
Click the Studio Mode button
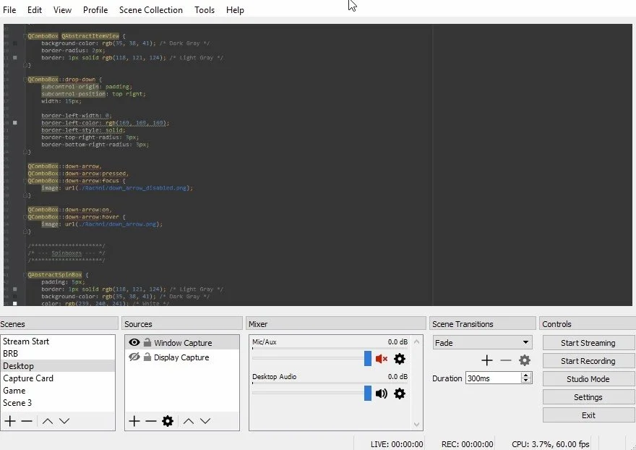tap(588, 379)
